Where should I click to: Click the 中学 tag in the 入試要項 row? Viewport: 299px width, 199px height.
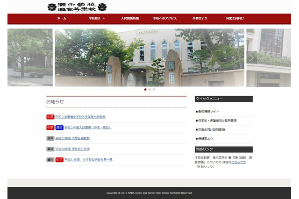click(50, 128)
